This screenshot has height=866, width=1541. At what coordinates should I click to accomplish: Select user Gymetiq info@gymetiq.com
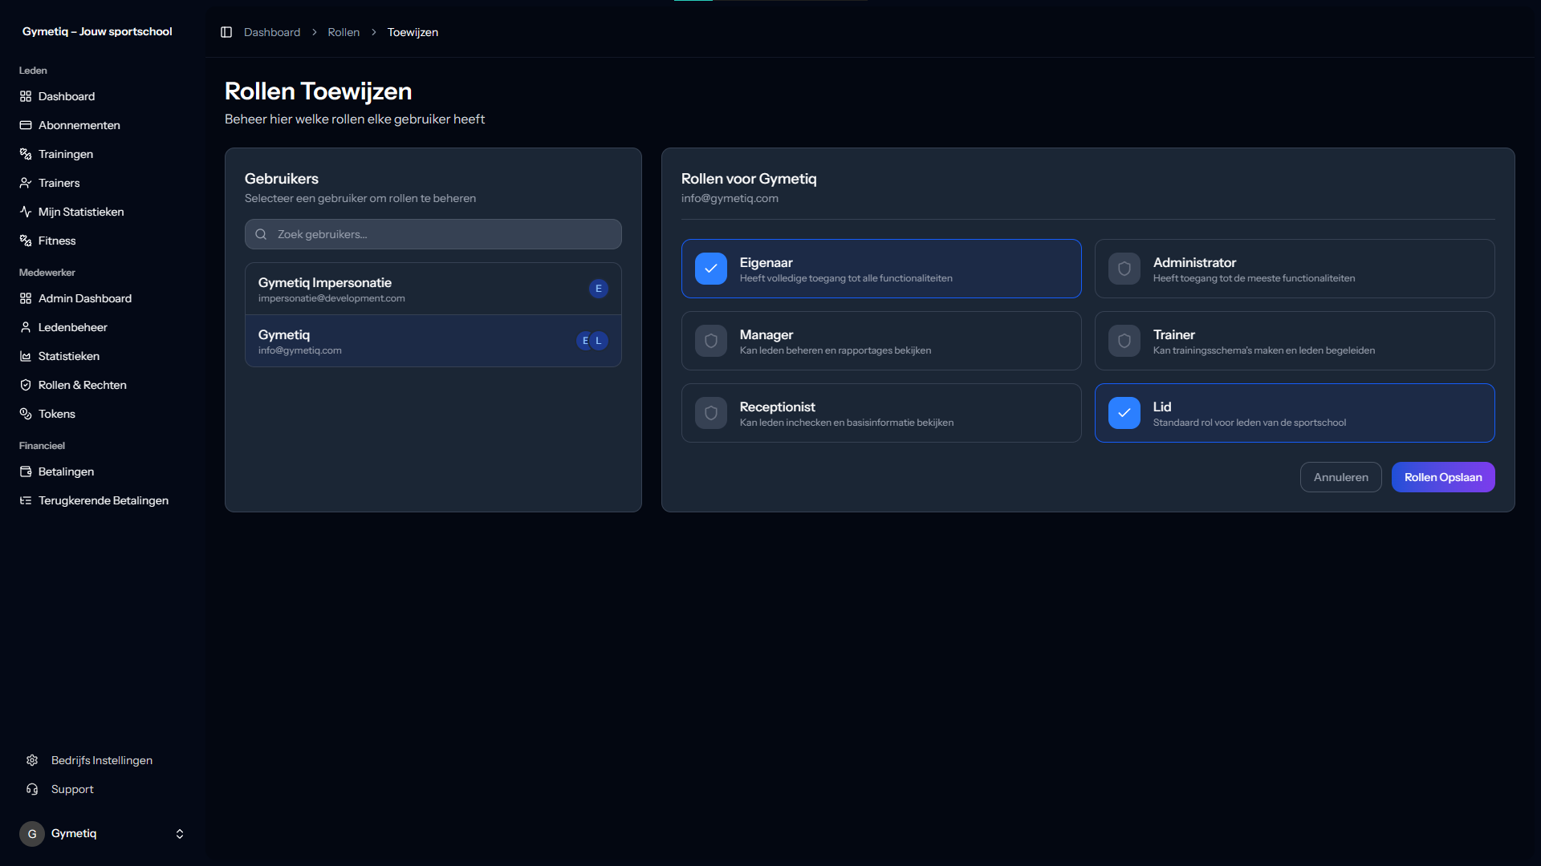(433, 341)
